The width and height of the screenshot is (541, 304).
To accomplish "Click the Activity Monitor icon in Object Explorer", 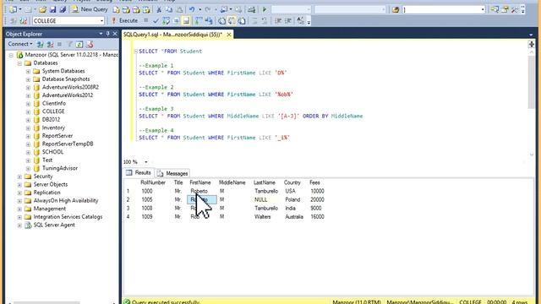I will click(x=90, y=44).
